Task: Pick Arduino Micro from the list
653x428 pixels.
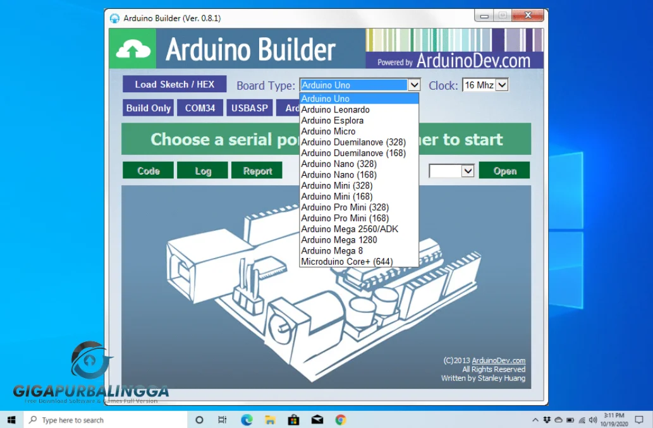Action: pos(359,131)
